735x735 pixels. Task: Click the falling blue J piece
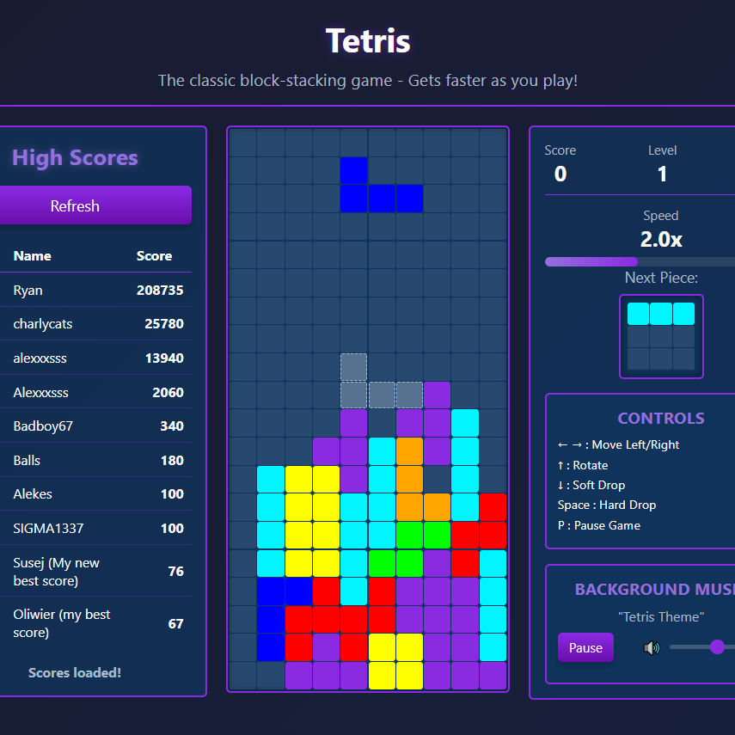coord(381,198)
